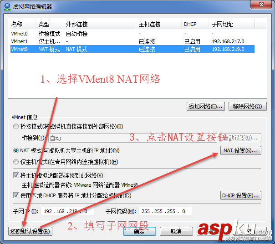Screen dimensions: 275x244
Task: Click the 外部连接 column header
Action: (x=99, y=24)
